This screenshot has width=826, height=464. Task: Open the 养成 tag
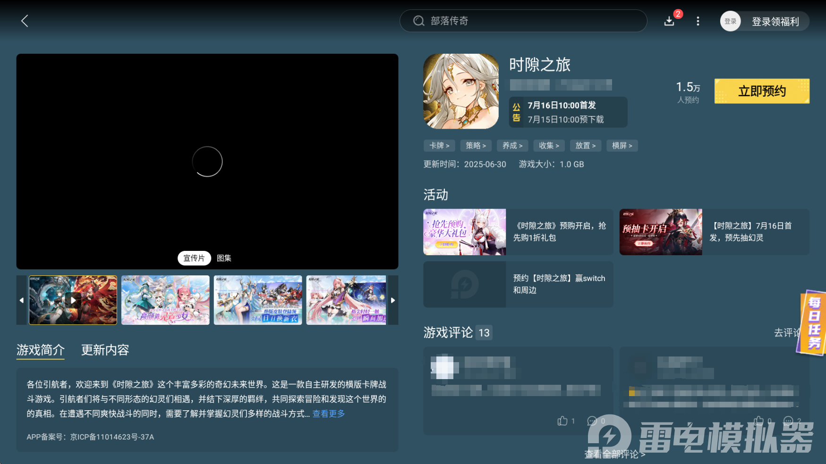tap(512, 146)
